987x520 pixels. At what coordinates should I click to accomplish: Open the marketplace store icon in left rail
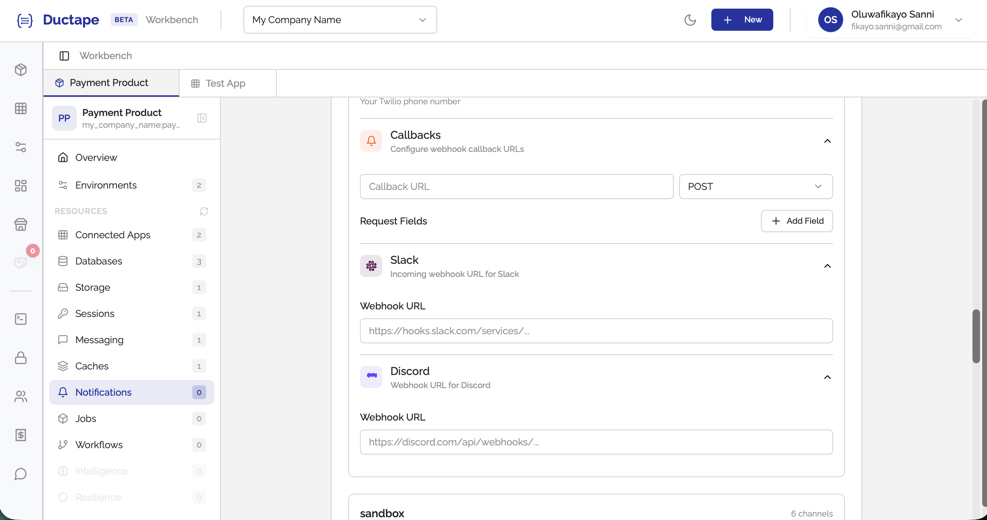point(21,224)
